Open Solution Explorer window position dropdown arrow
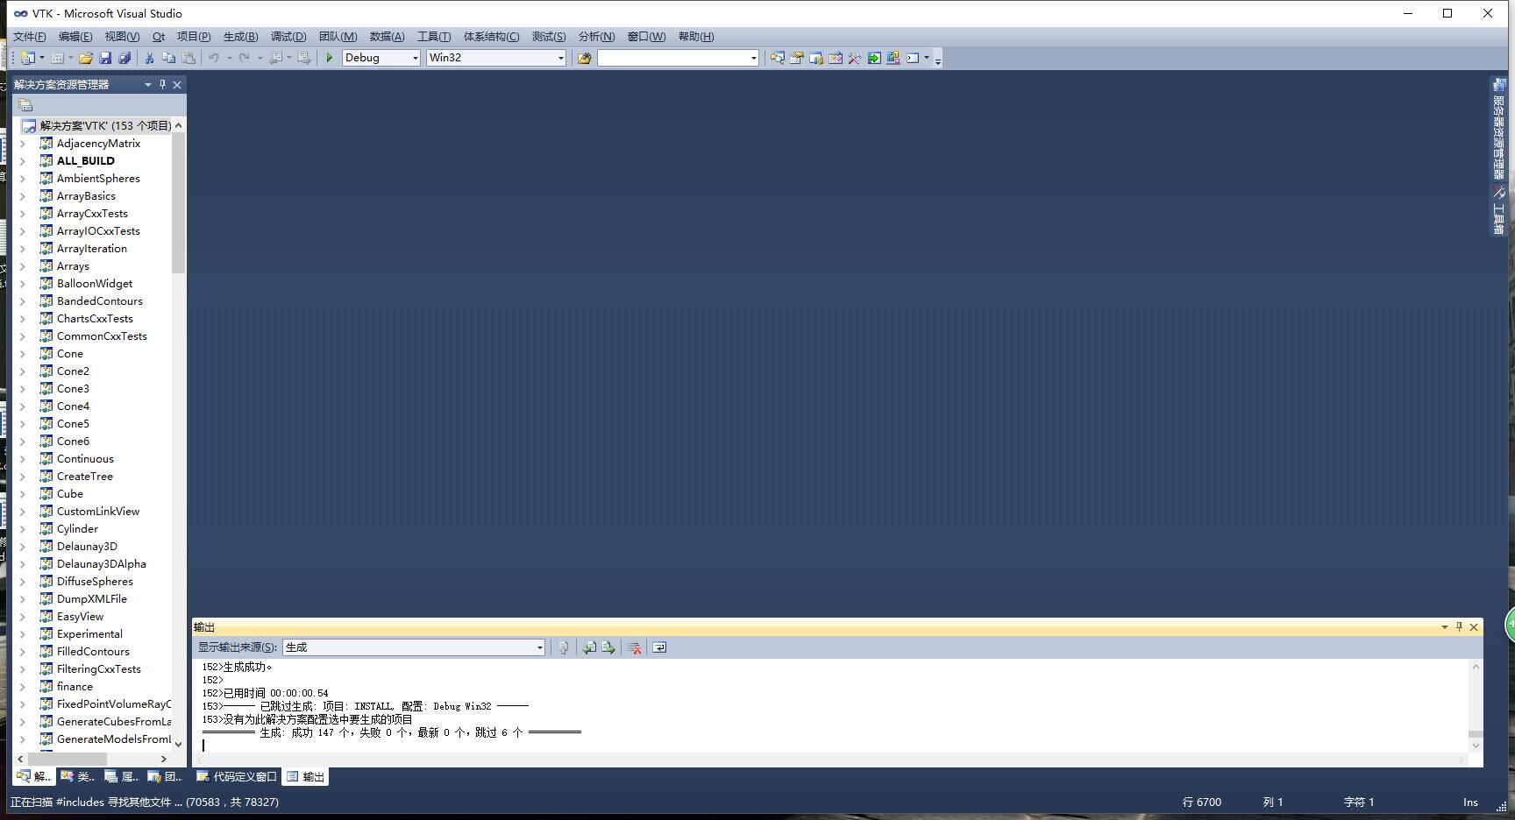The height and width of the screenshot is (820, 1515). point(147,84)
